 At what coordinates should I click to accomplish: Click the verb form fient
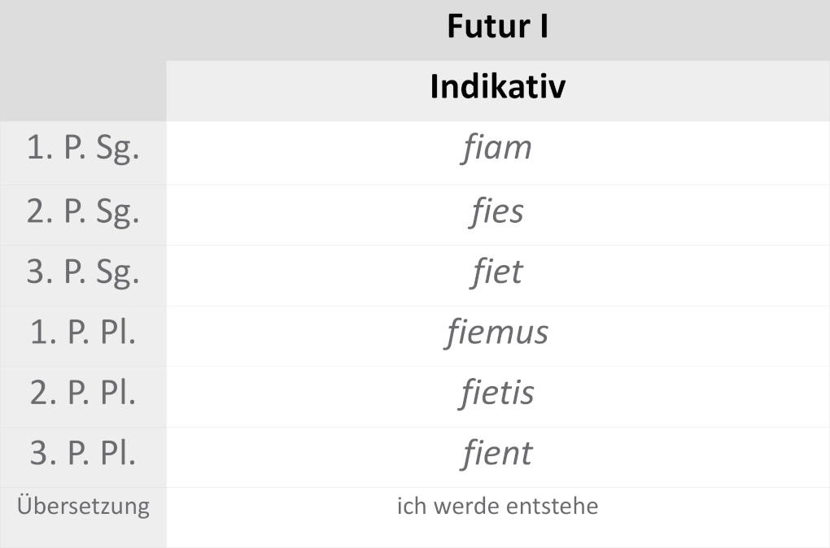496,453
